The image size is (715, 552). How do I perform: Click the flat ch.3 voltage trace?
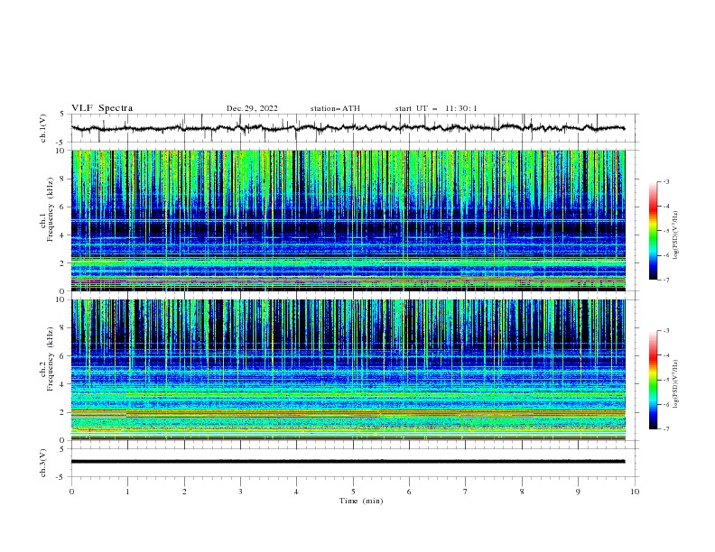coord(348,462)
